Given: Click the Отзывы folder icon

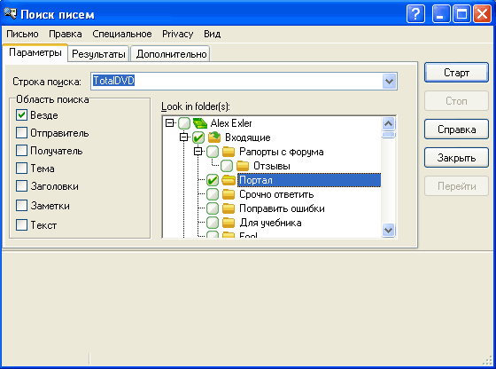Looking at the screenshot, I should [x=243, y=166].
